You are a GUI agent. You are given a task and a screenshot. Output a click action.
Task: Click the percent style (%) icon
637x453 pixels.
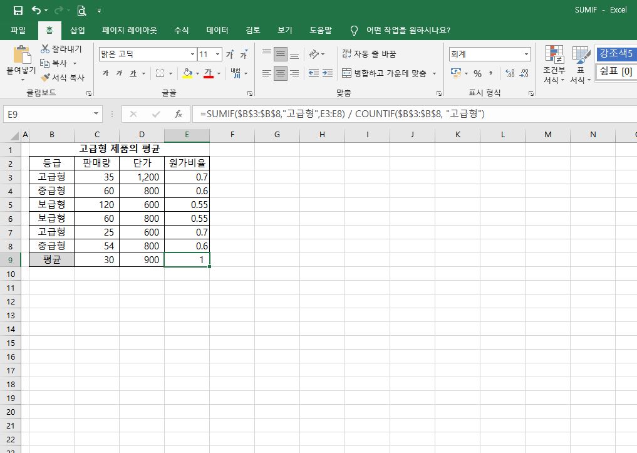tap(477, 73)
